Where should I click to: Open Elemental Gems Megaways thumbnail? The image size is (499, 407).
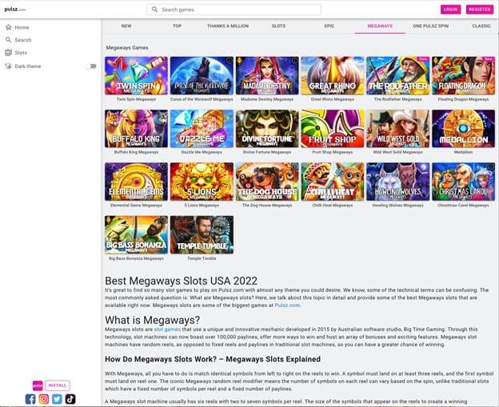coord(136,182)
